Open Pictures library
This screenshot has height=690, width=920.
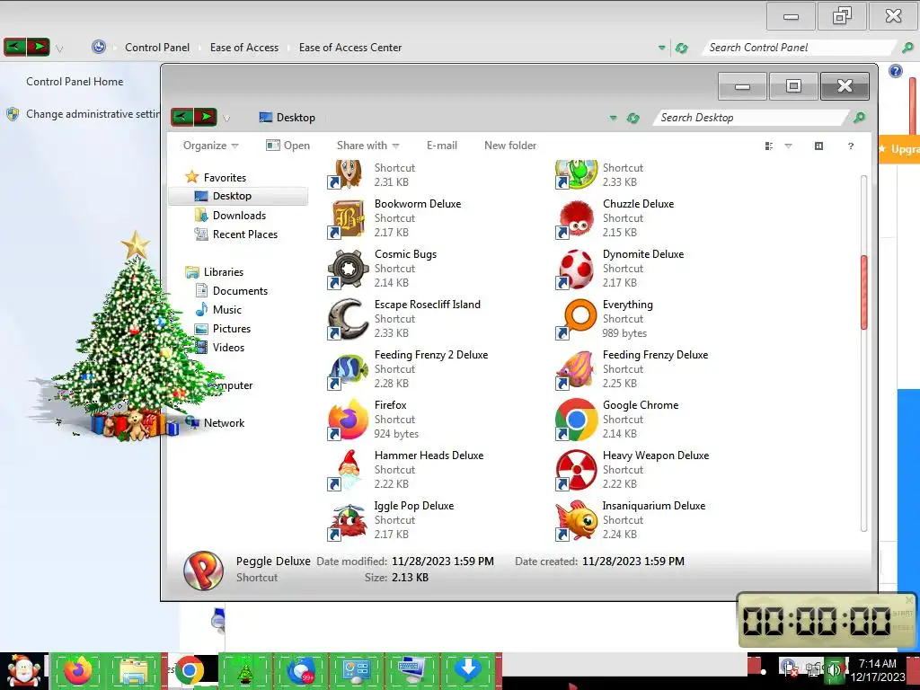tap(231, 329)
